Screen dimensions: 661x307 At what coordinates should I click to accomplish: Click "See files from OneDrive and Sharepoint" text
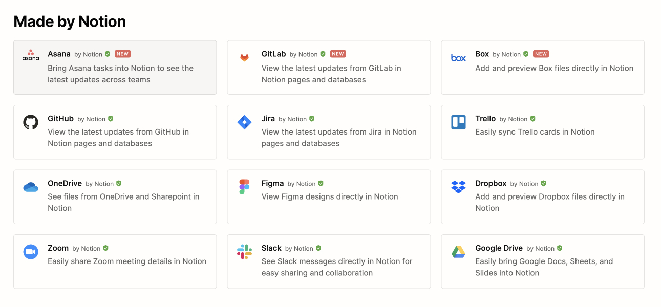[123, 202]
